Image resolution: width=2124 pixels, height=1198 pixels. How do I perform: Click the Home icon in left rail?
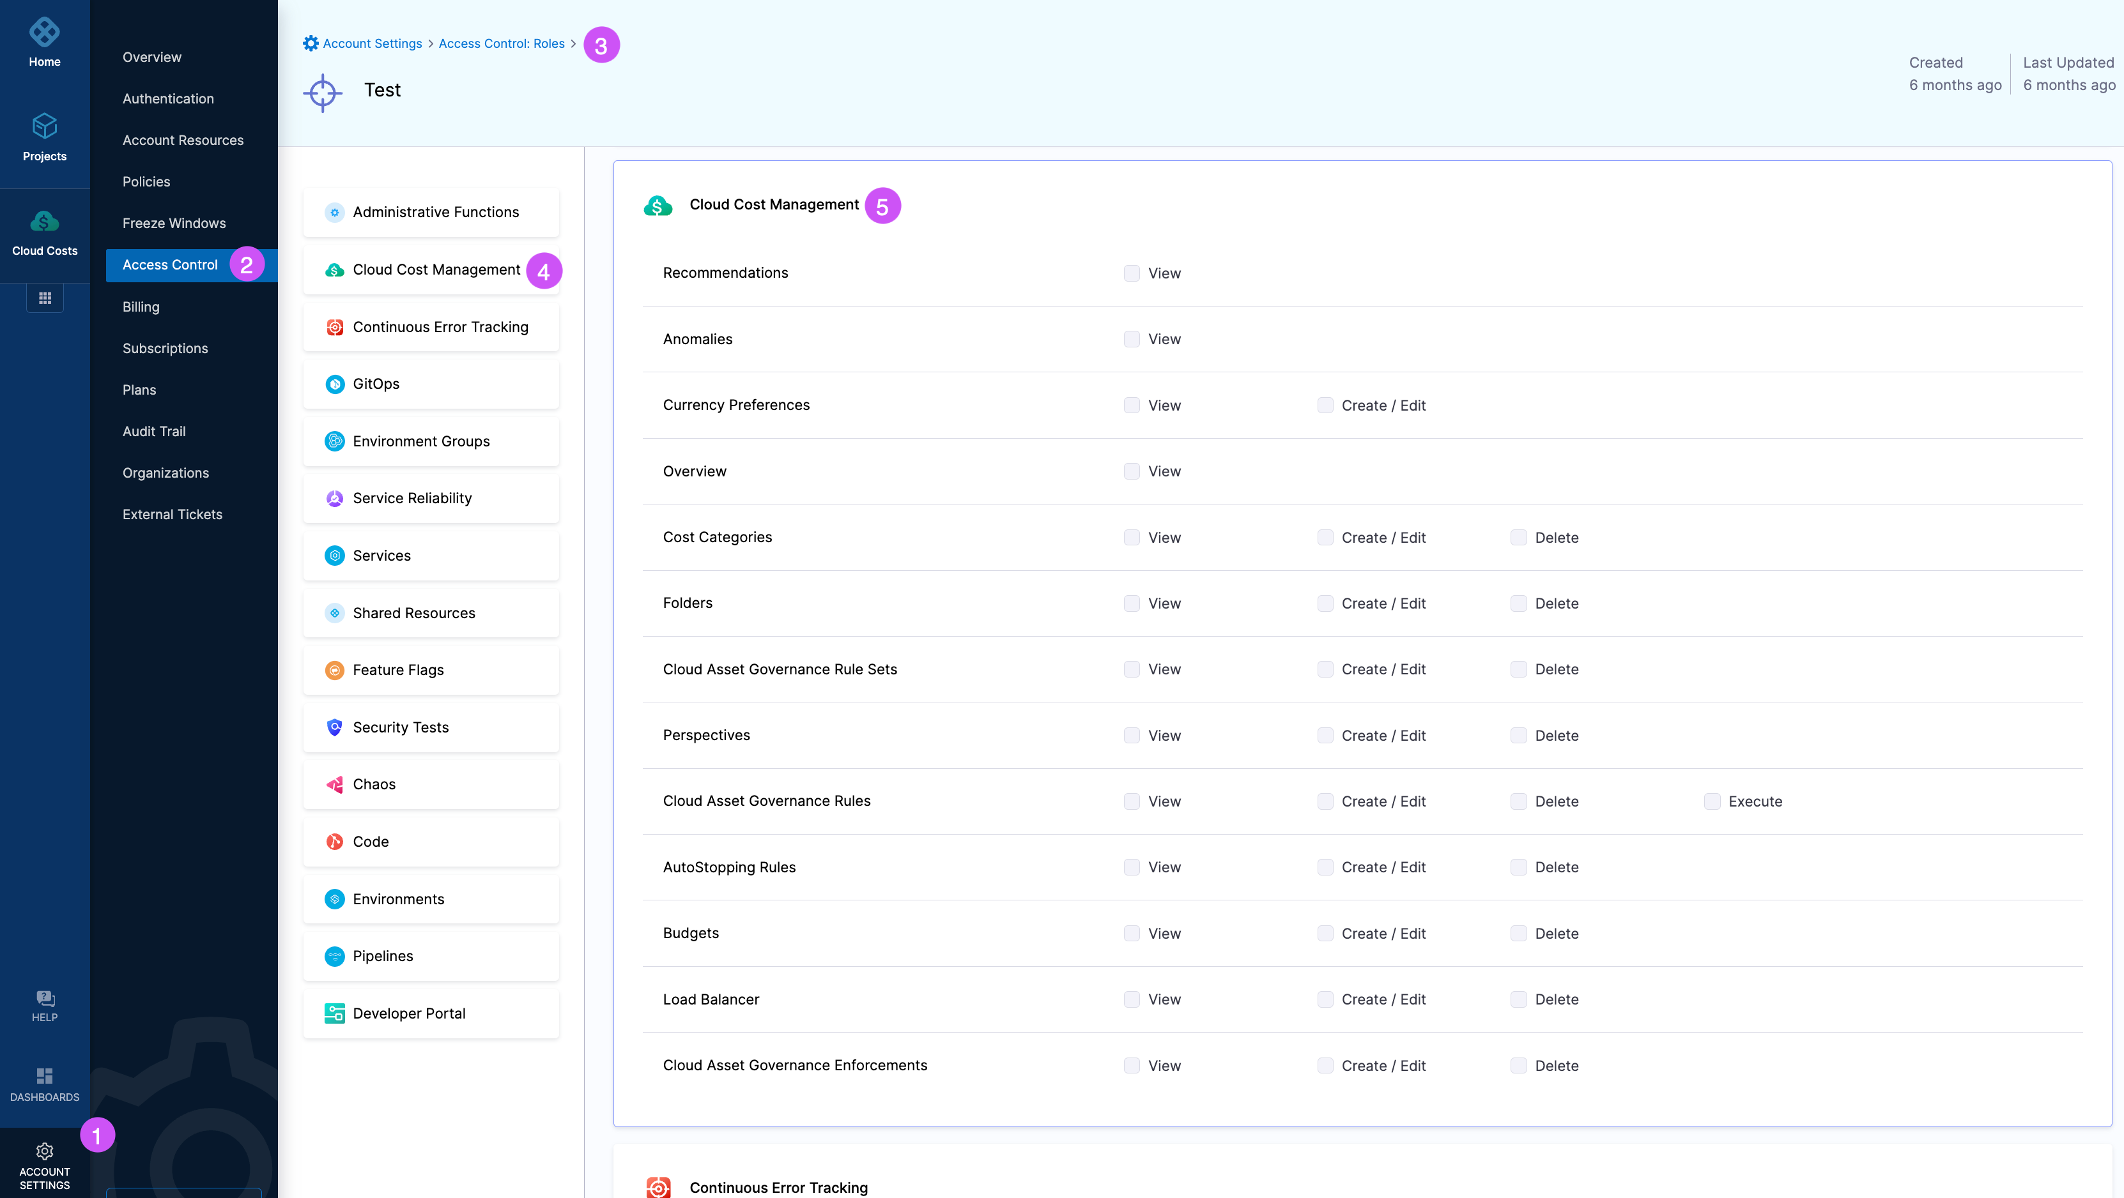pyautogui.click(x=45, y=33)
